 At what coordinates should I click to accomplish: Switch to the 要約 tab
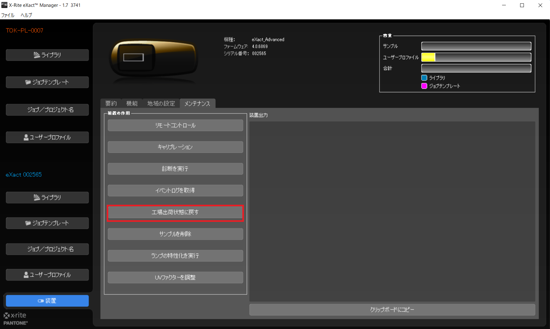(111, 103)
